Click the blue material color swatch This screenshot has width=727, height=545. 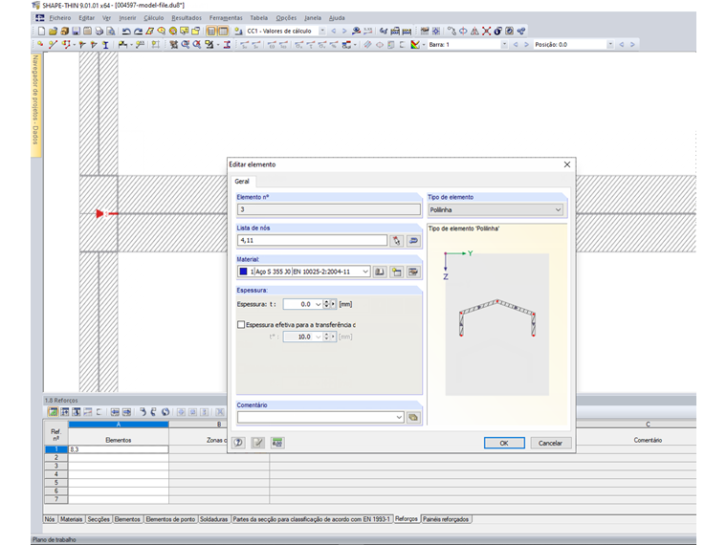(243, 272)
